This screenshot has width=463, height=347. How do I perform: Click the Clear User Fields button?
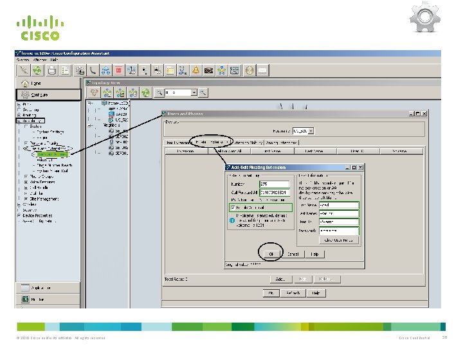(339, 240)
